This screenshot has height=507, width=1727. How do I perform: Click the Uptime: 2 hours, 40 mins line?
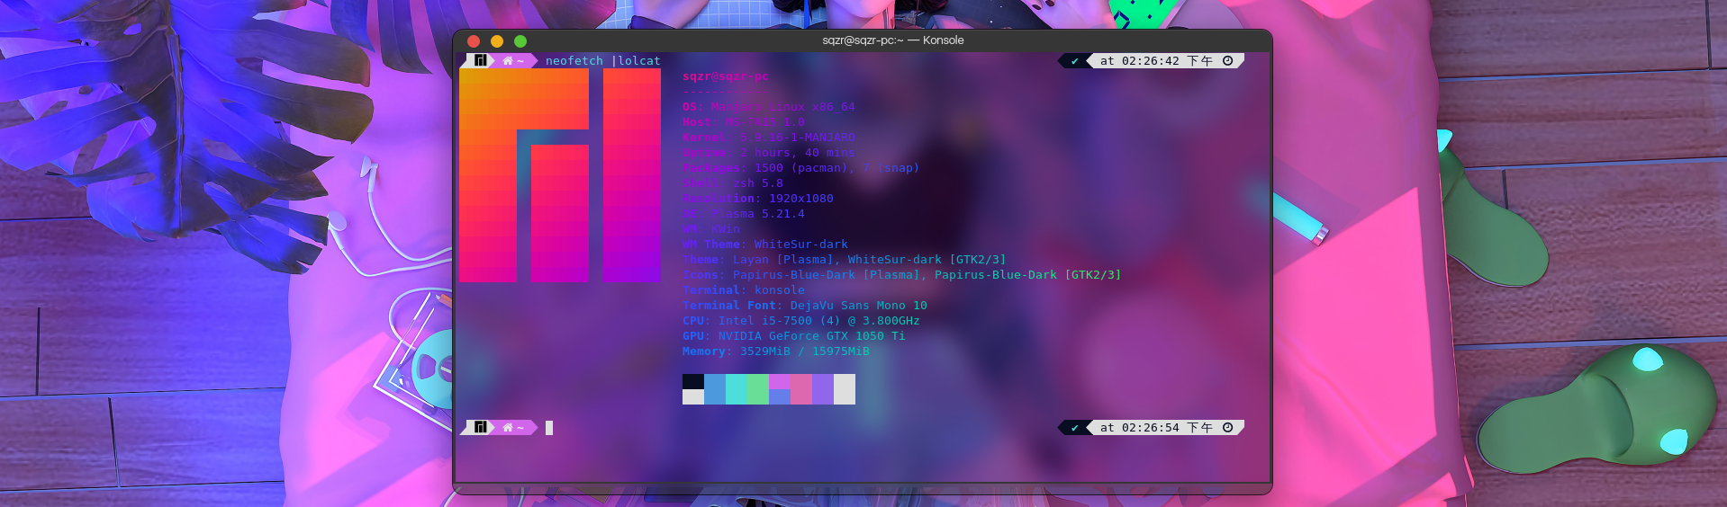pos(769,153)
